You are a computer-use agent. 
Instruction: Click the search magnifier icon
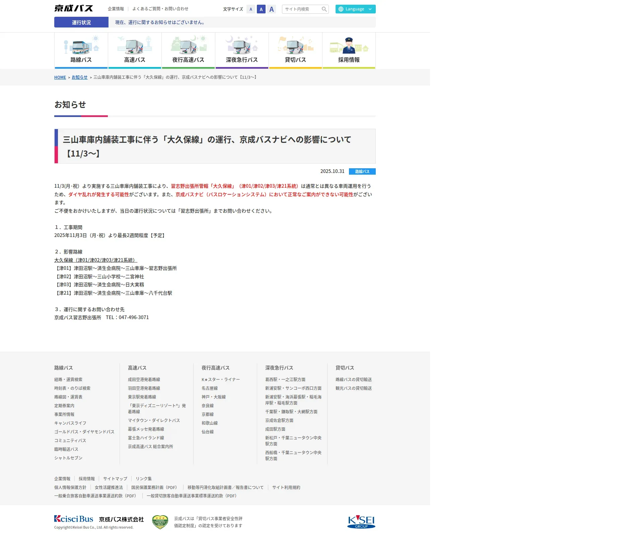point(324,9)
